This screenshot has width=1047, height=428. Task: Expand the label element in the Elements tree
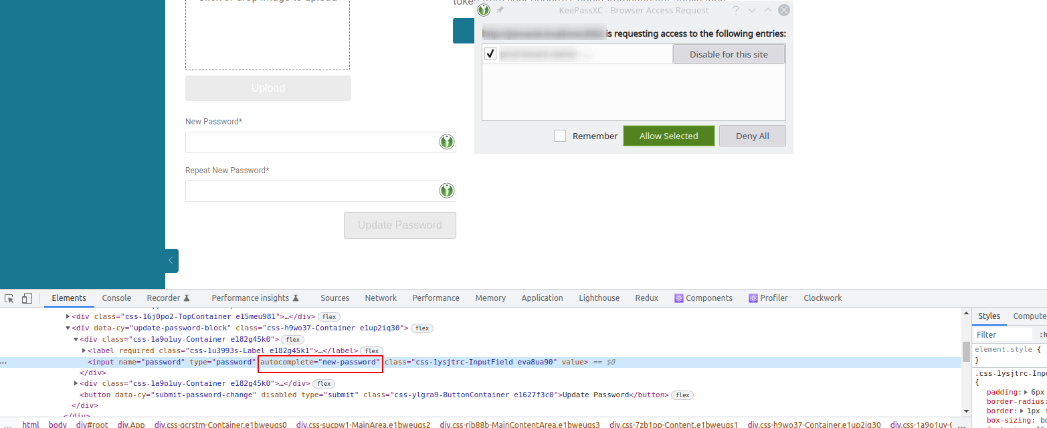pos(84,350)
